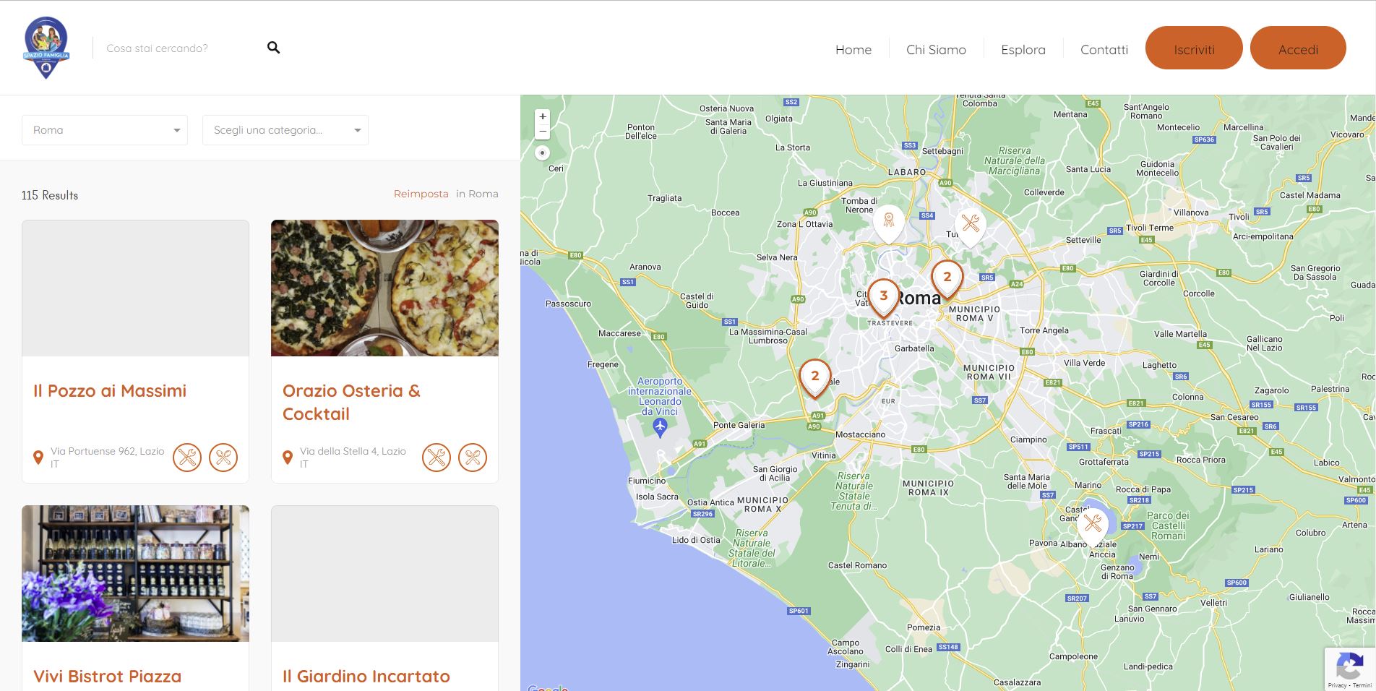Click first category icon on Il Pozzo ai Massimi

pyautogui.click(x=187, y=458)
